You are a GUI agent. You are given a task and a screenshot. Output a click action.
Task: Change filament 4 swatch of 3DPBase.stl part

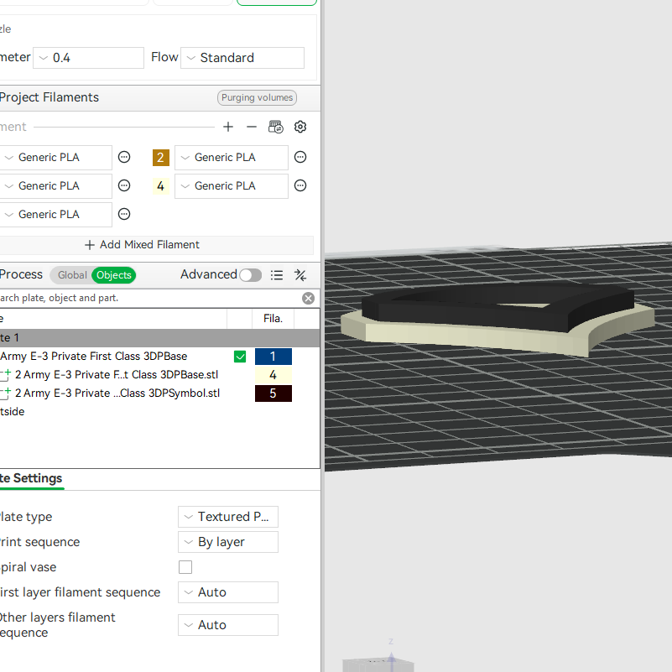273,375
